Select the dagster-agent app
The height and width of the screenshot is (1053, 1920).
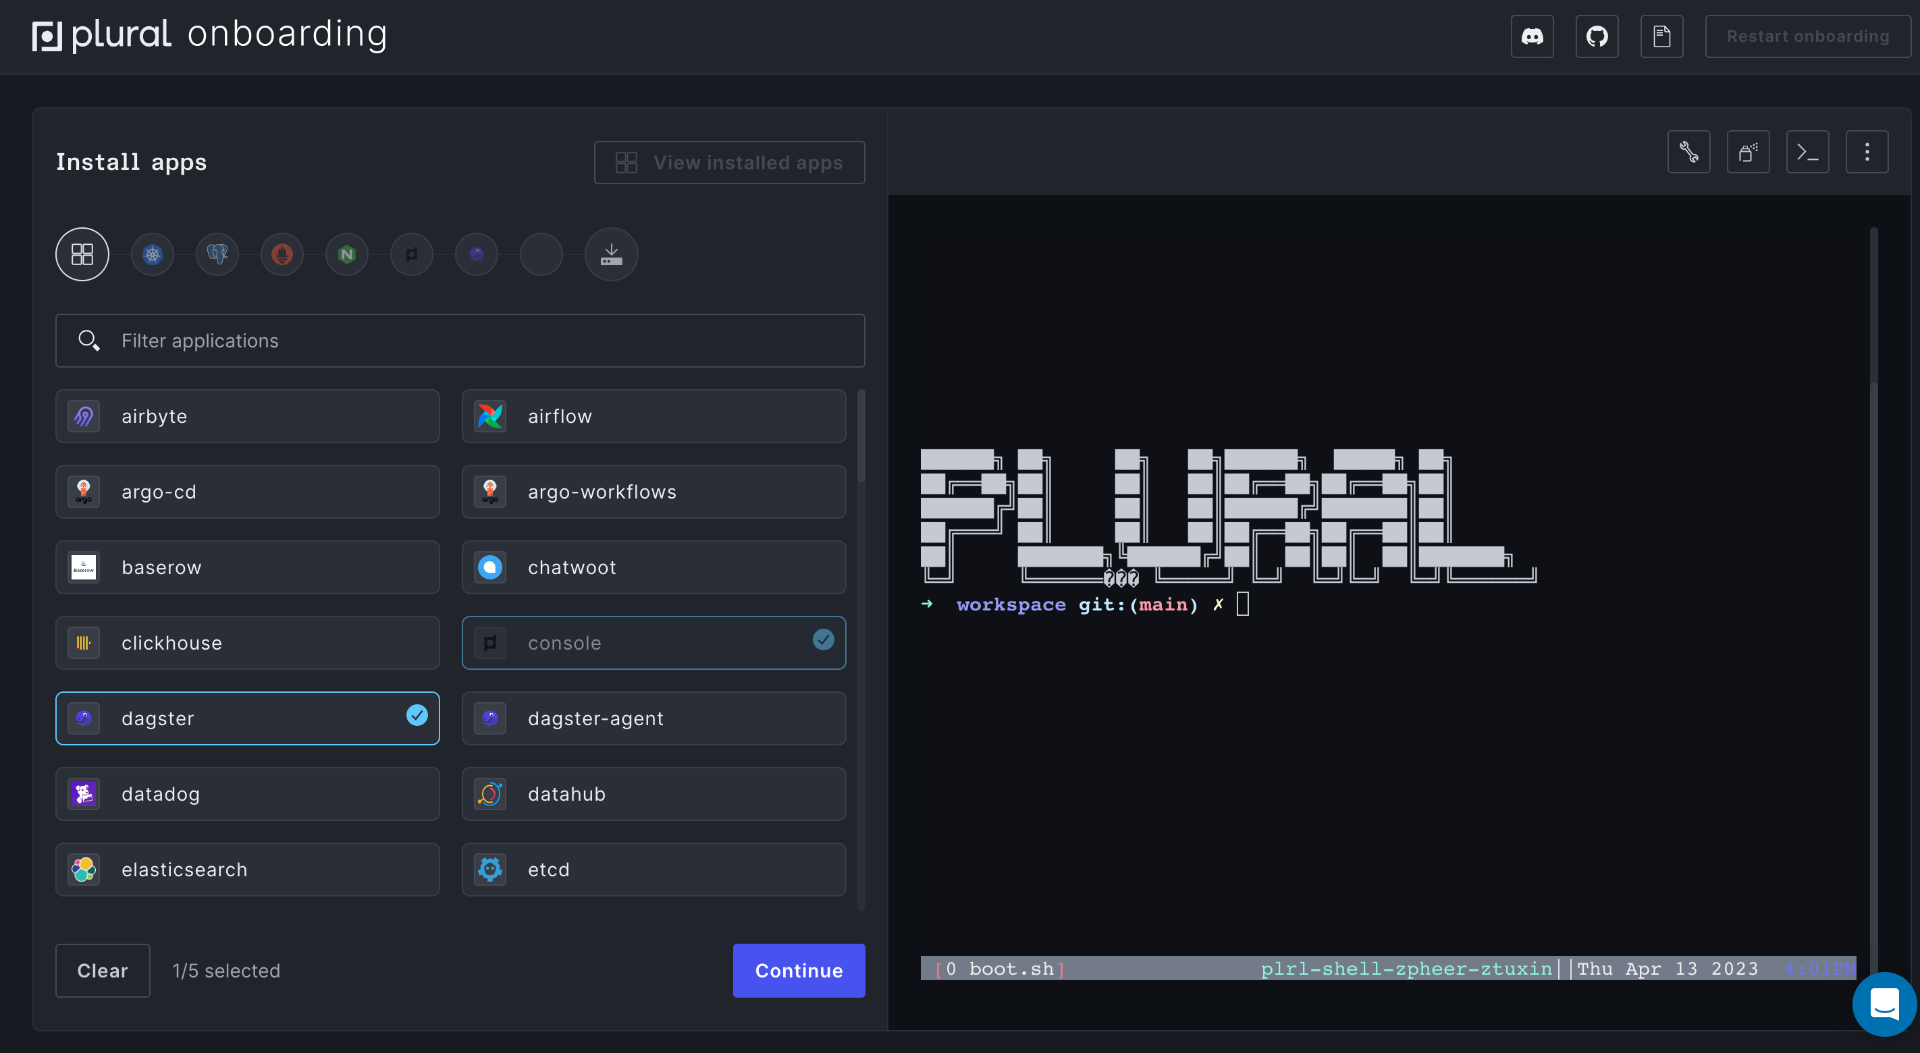pyautogui.click(x=654, y=718)
